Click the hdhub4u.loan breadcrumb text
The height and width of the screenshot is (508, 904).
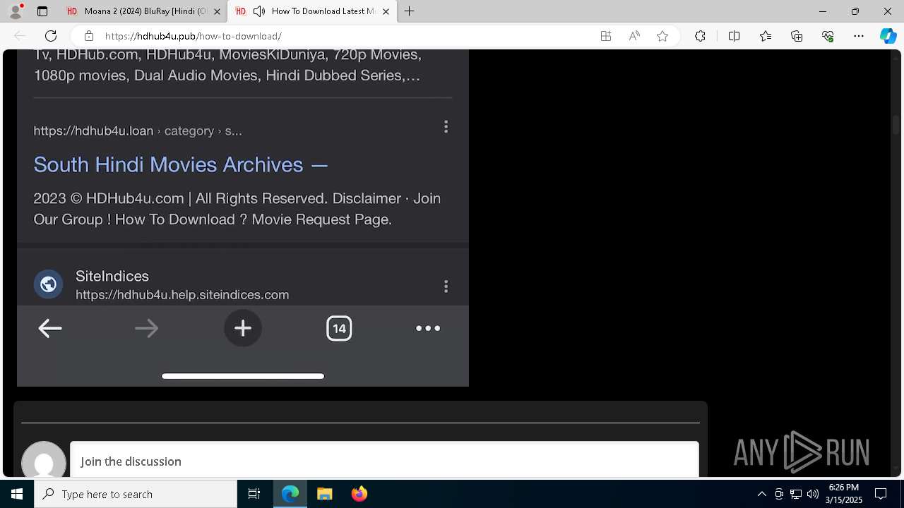pyautogui.click(x=138, y=131)
